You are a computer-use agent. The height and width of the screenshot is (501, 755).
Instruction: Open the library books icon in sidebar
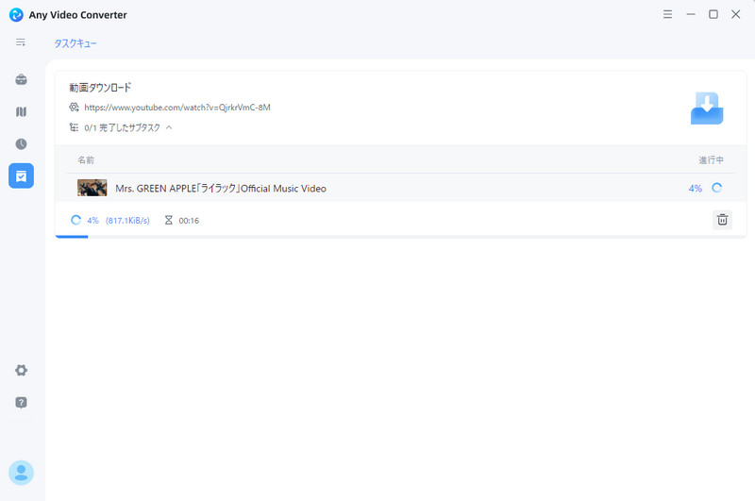pyautogui.click(x=21, y=111)
